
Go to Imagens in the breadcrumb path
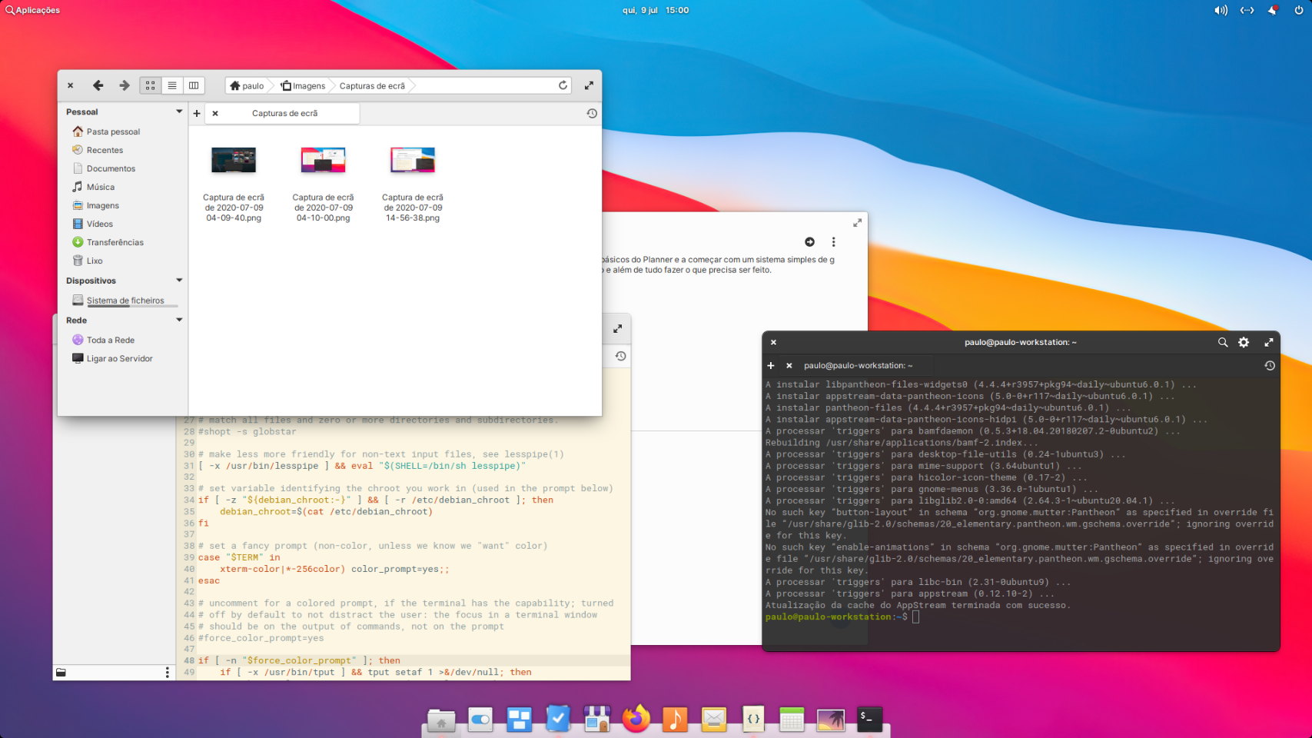click(304, 86)
